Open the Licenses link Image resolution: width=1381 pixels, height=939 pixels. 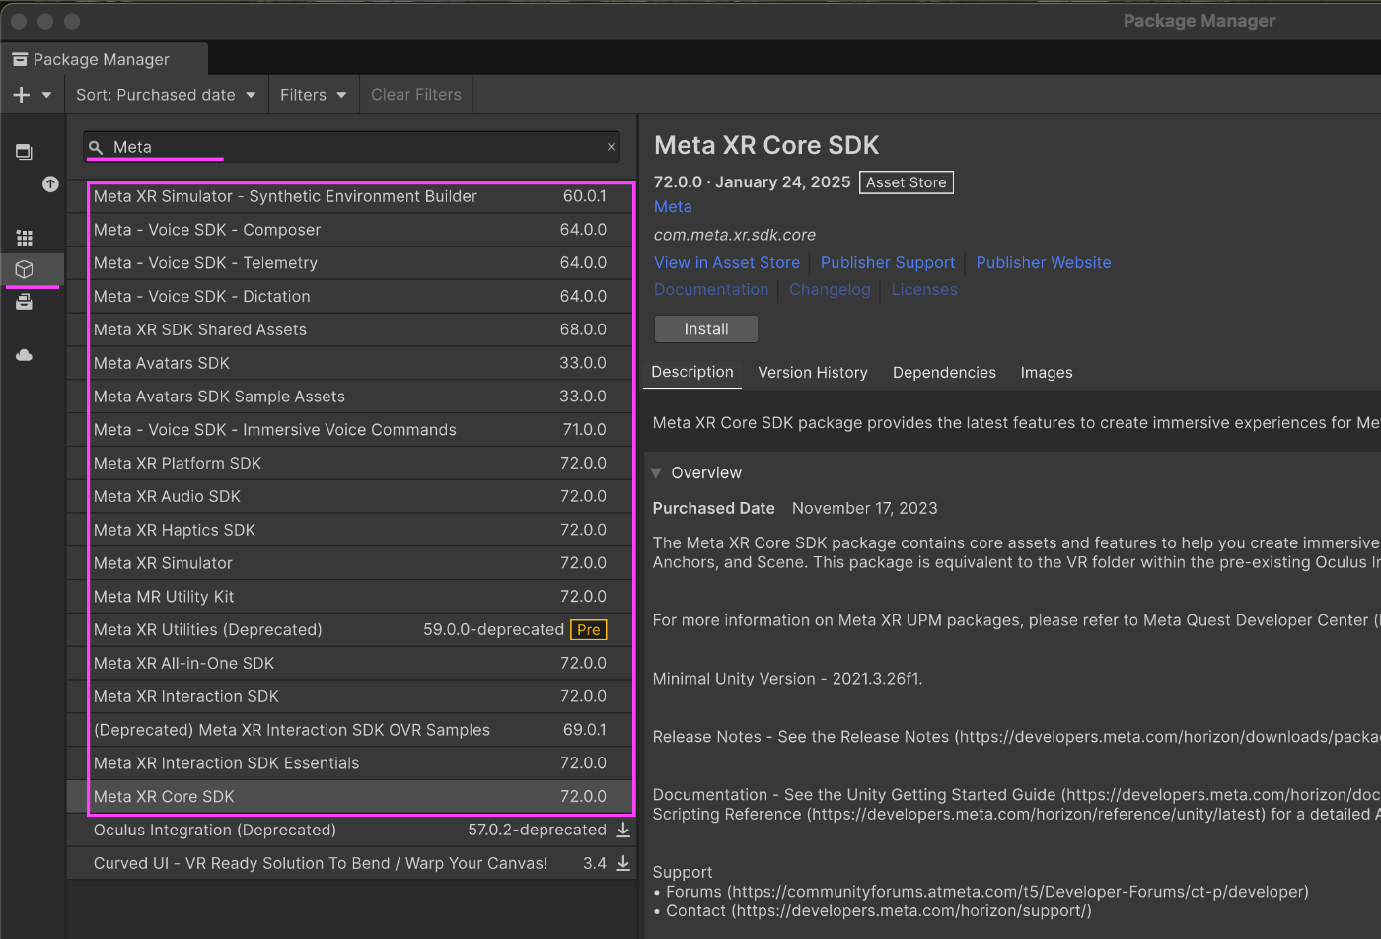[x=924, y=290]
